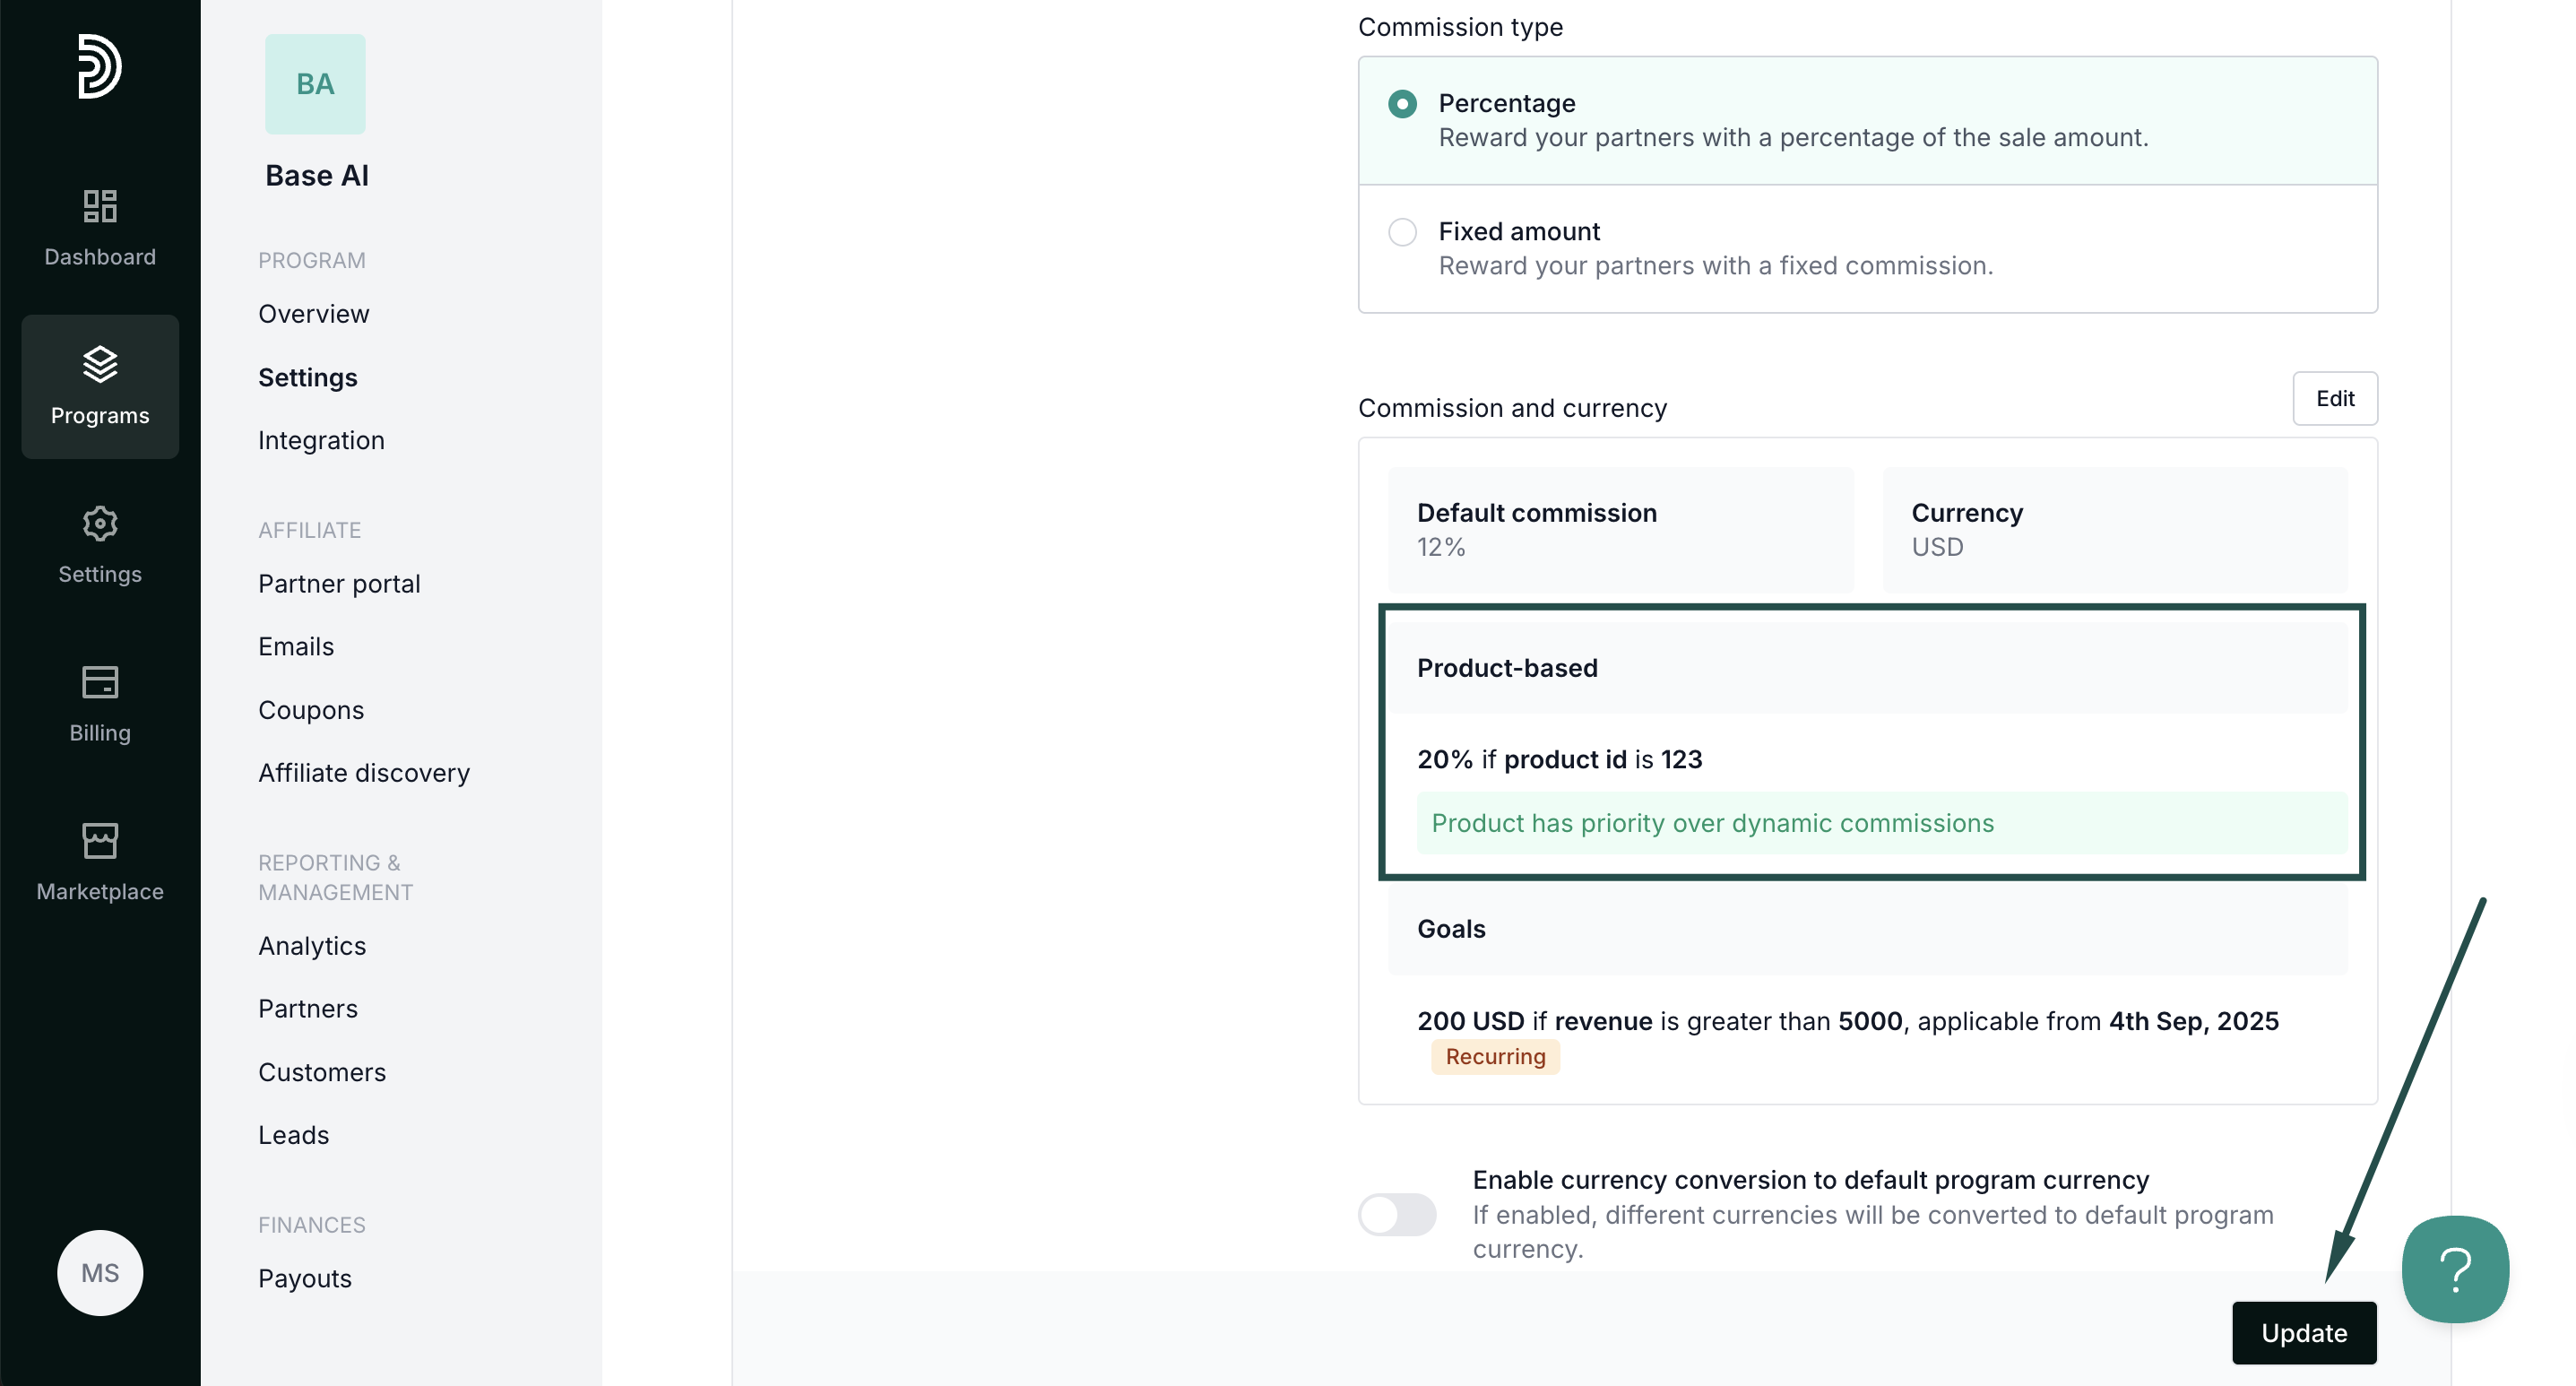
Task: Choose Fixed amount commission type
Action: click(x=1402, y=232)
